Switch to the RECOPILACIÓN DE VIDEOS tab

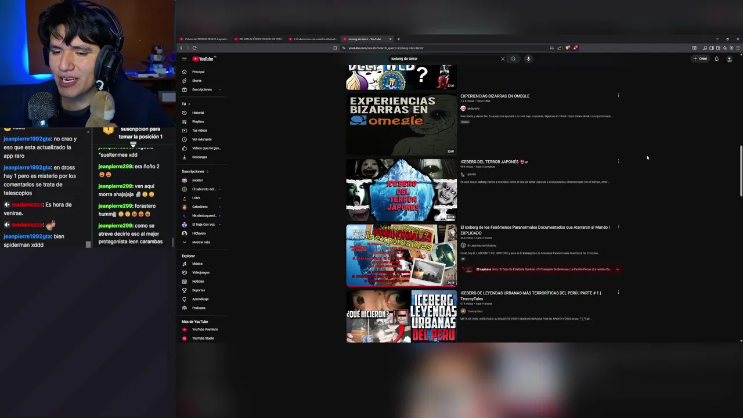(x=259, y=39)
